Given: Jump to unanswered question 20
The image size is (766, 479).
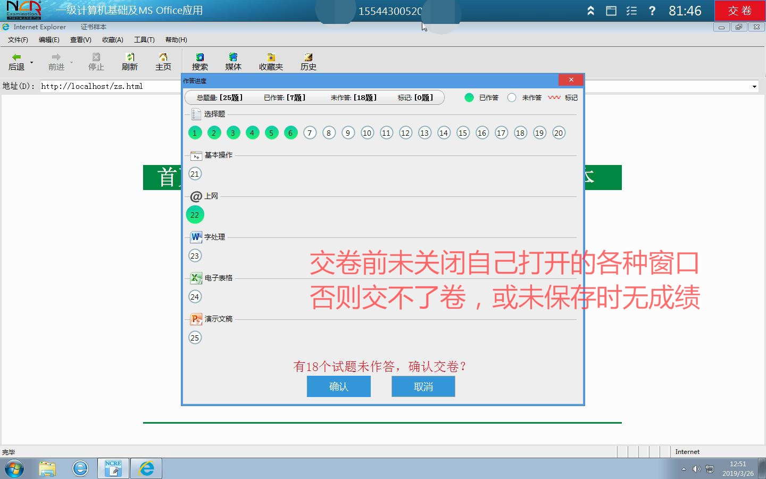Looking at the screenshot, I should coord(559,133).
